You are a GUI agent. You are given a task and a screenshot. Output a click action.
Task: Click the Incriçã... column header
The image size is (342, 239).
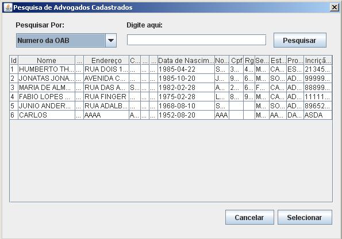pyautogui.click(x=318, y=60)
